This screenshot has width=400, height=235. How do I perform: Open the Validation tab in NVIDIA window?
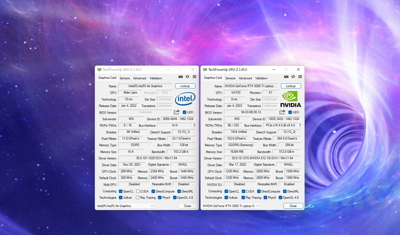(x=261, y=78)
